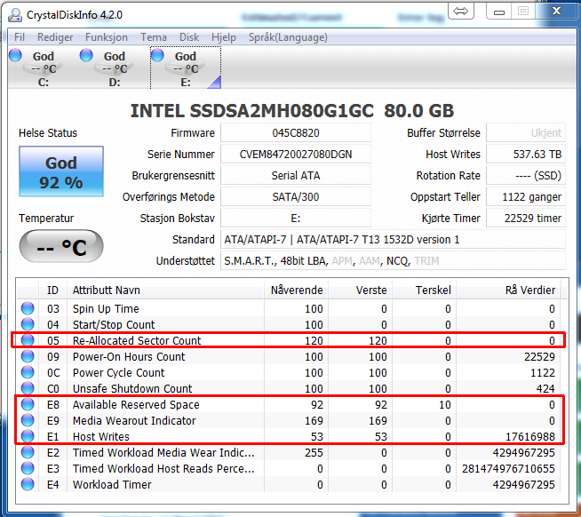This screenshot has height=517, width=581.
Task: Click the ATA/ATAPI-7 standard field
Action: (394, 240)
